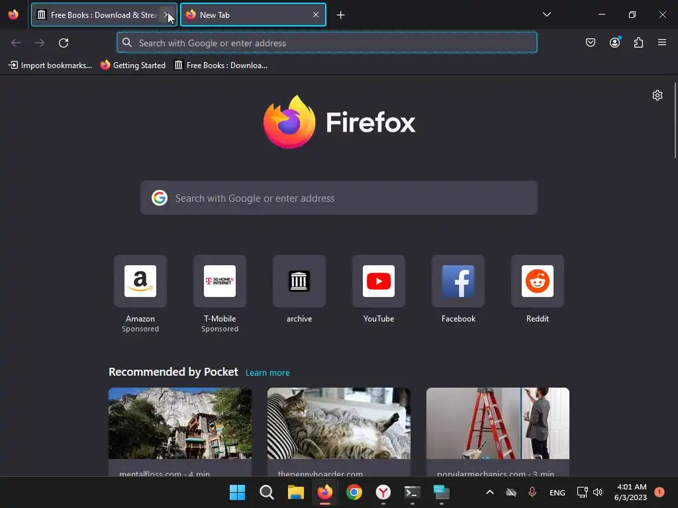Show hidden system tray icons
Screen dimensions: 678x508
(489, 492)
